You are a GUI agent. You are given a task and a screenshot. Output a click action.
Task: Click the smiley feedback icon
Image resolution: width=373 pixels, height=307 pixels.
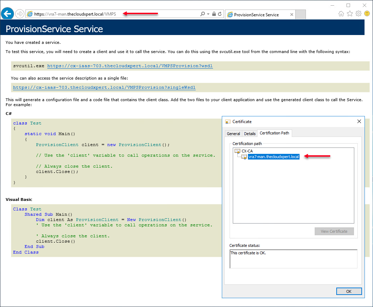(x=367, y=14)
